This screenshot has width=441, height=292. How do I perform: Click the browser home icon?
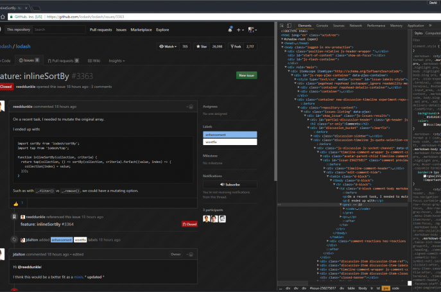pyautogui.click(x=3, y=17)
